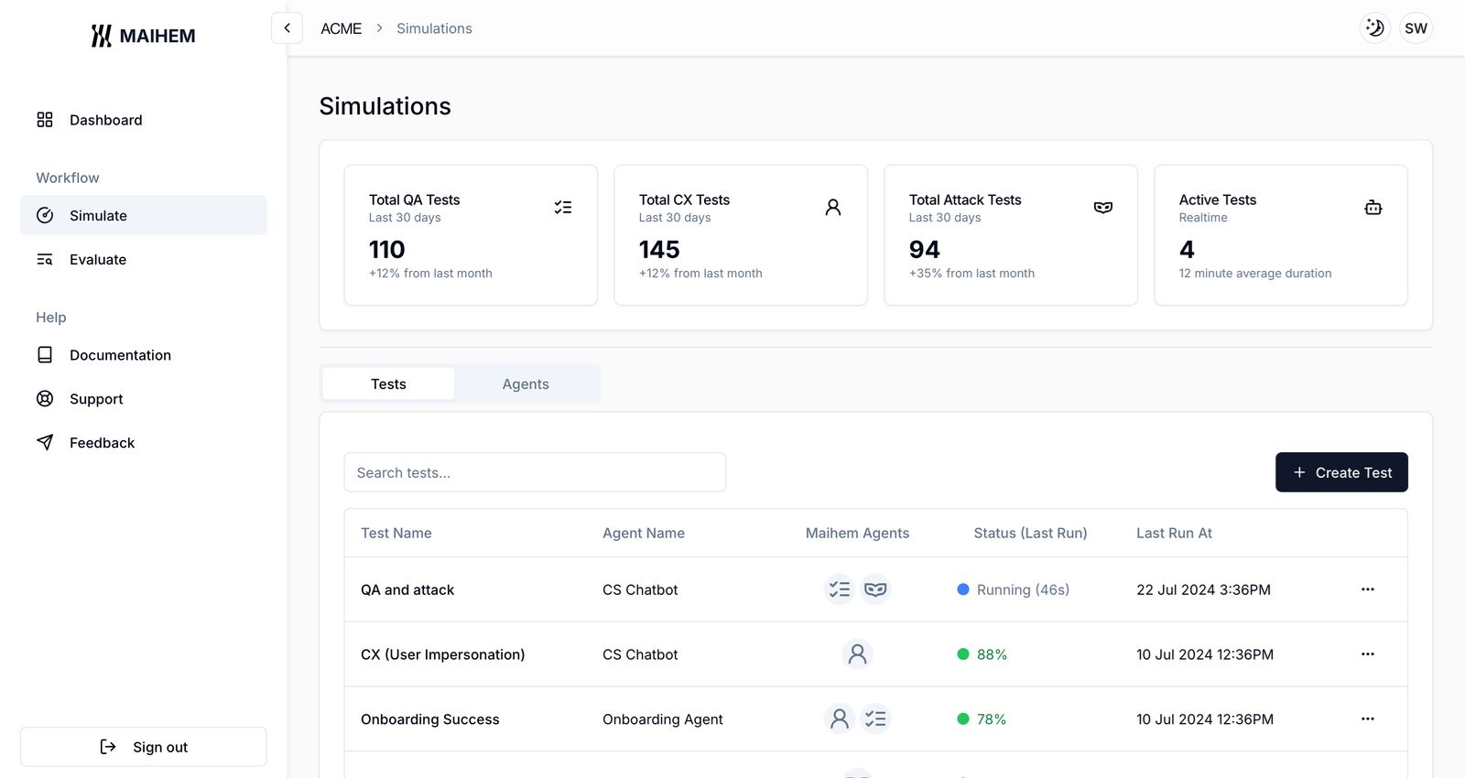Click the Support lifebuoy icon
The image size is (1465, 778).
coord(45,398)
